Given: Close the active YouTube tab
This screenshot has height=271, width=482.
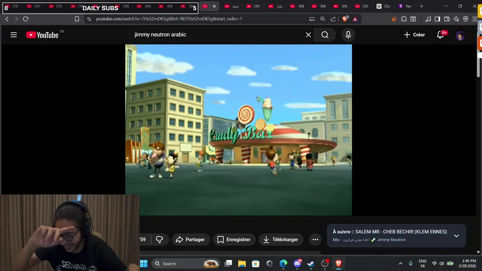Looking at the screenshot, I should 214,6.
